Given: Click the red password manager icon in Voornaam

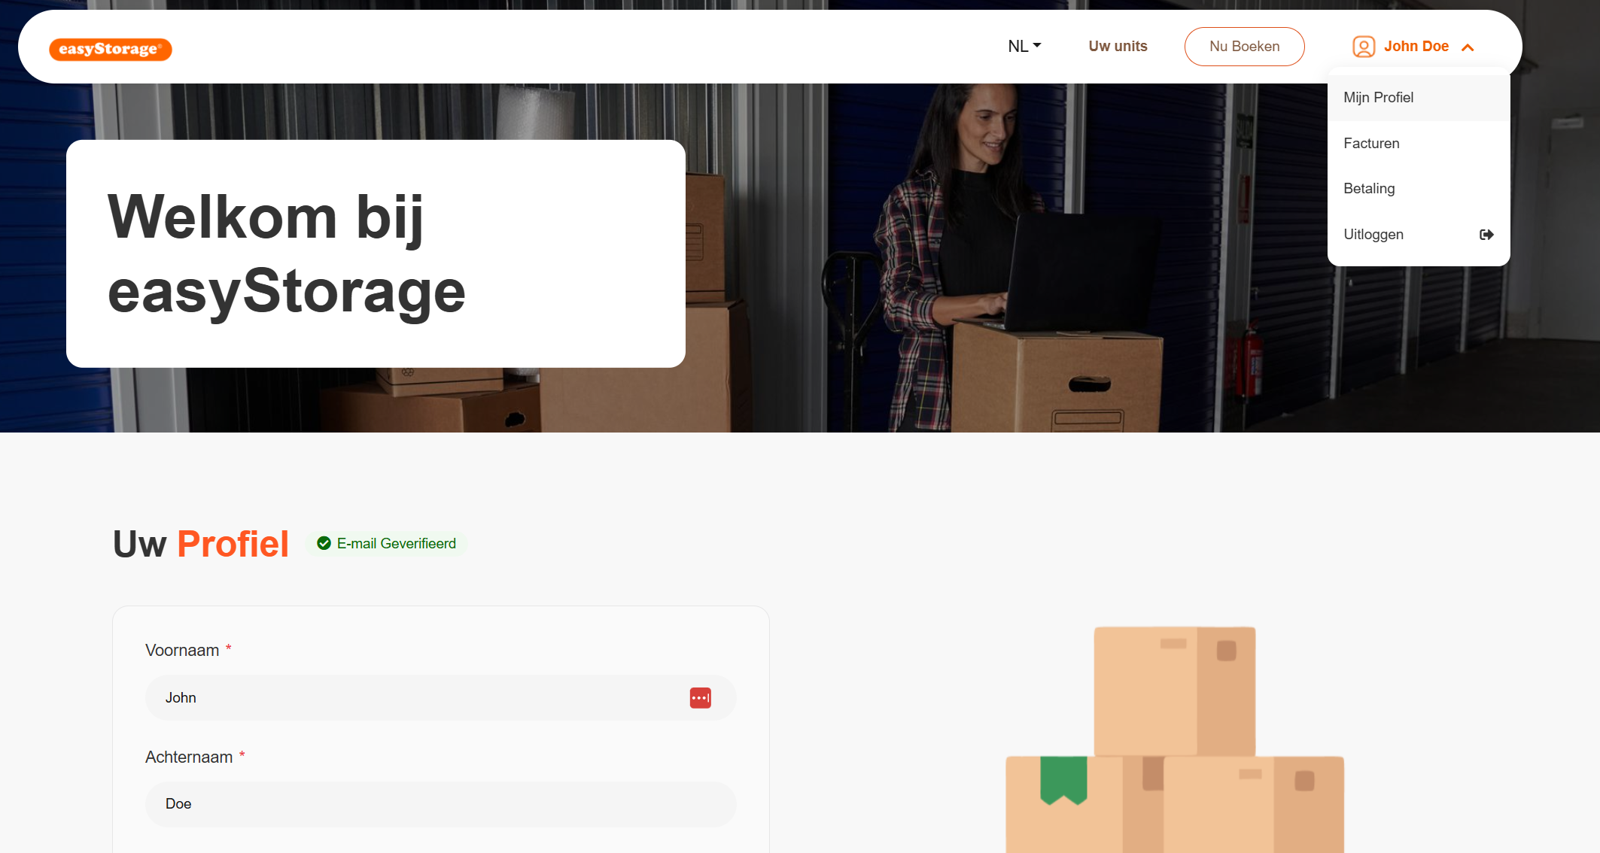Looking at the screenshot, I should pyautogui.click(x=700, y=698).
